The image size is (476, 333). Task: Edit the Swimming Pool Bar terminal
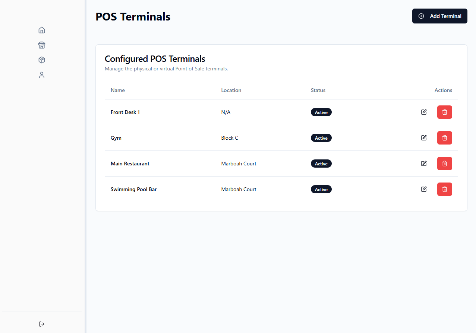coord(424,189)
